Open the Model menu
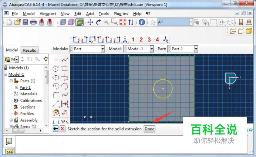The image size is (256, 157). [x=28, y=14]
